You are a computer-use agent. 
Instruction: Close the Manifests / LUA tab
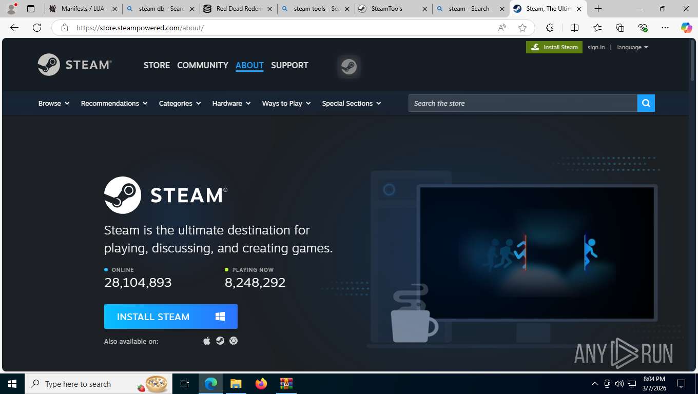pos(114,9)
